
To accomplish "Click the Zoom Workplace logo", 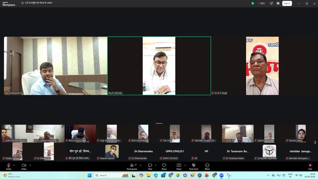I will tap(9, 4).
